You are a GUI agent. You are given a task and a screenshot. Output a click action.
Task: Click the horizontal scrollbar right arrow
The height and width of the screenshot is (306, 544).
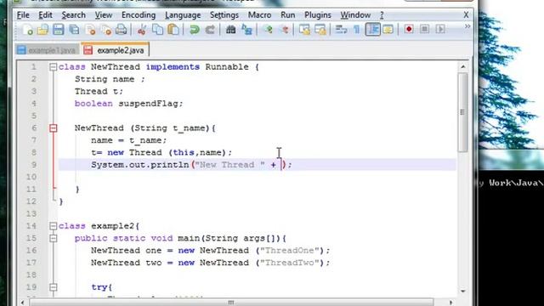click(x=450, y=303)
